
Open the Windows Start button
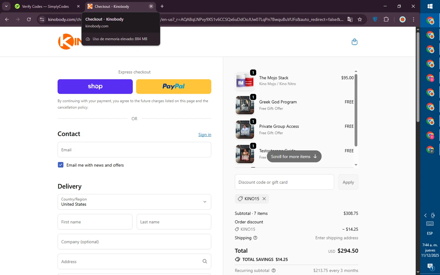(430, 6)
